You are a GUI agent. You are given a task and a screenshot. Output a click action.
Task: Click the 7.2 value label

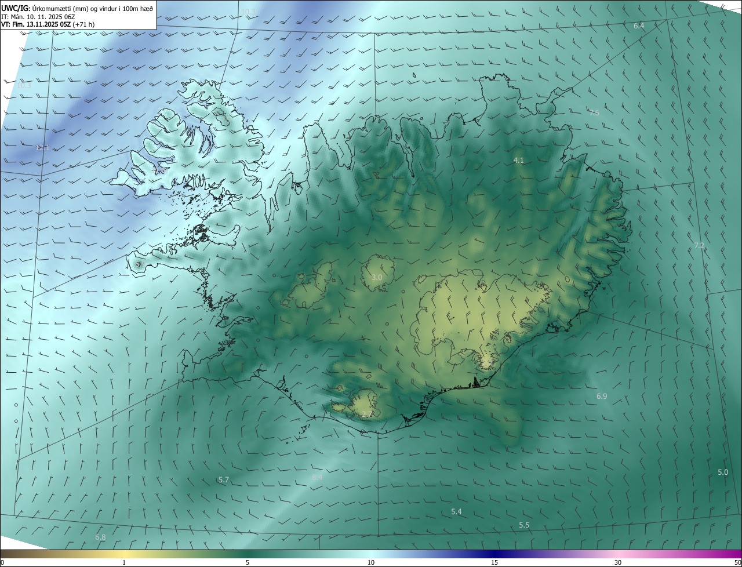pyautogui.click(x=699, y=246)
